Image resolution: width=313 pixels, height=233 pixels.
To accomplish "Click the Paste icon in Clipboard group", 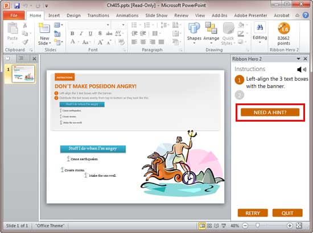I will pos(13,28).
